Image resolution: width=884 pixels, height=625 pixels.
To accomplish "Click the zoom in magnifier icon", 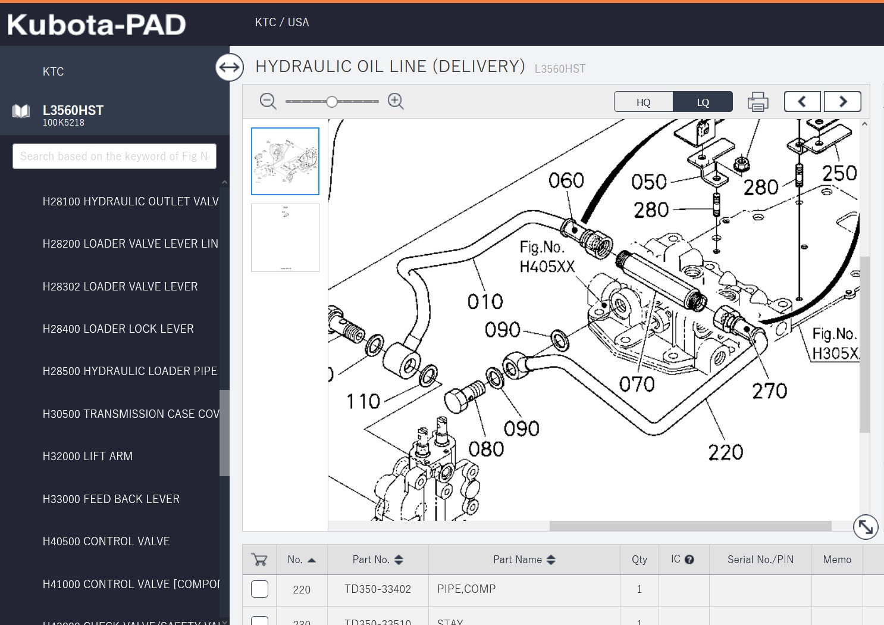I will coord(396,101).
